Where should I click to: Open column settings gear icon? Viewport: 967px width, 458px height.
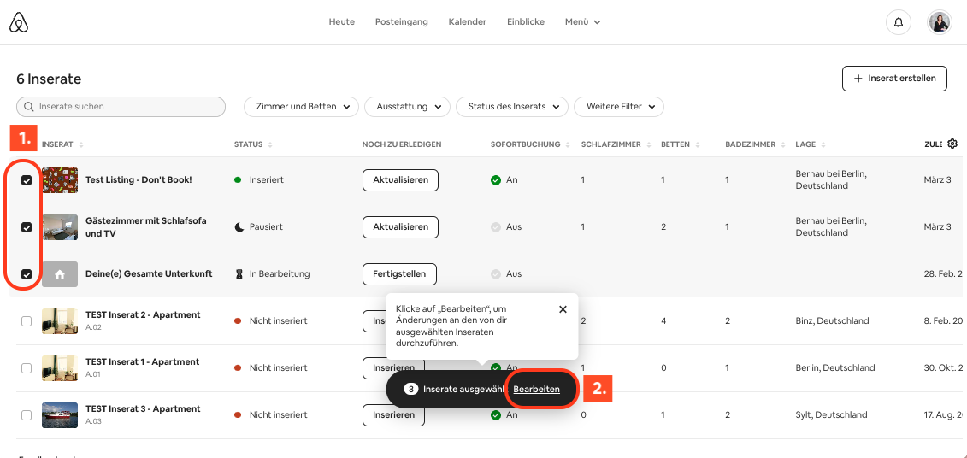tap(952, 144)
